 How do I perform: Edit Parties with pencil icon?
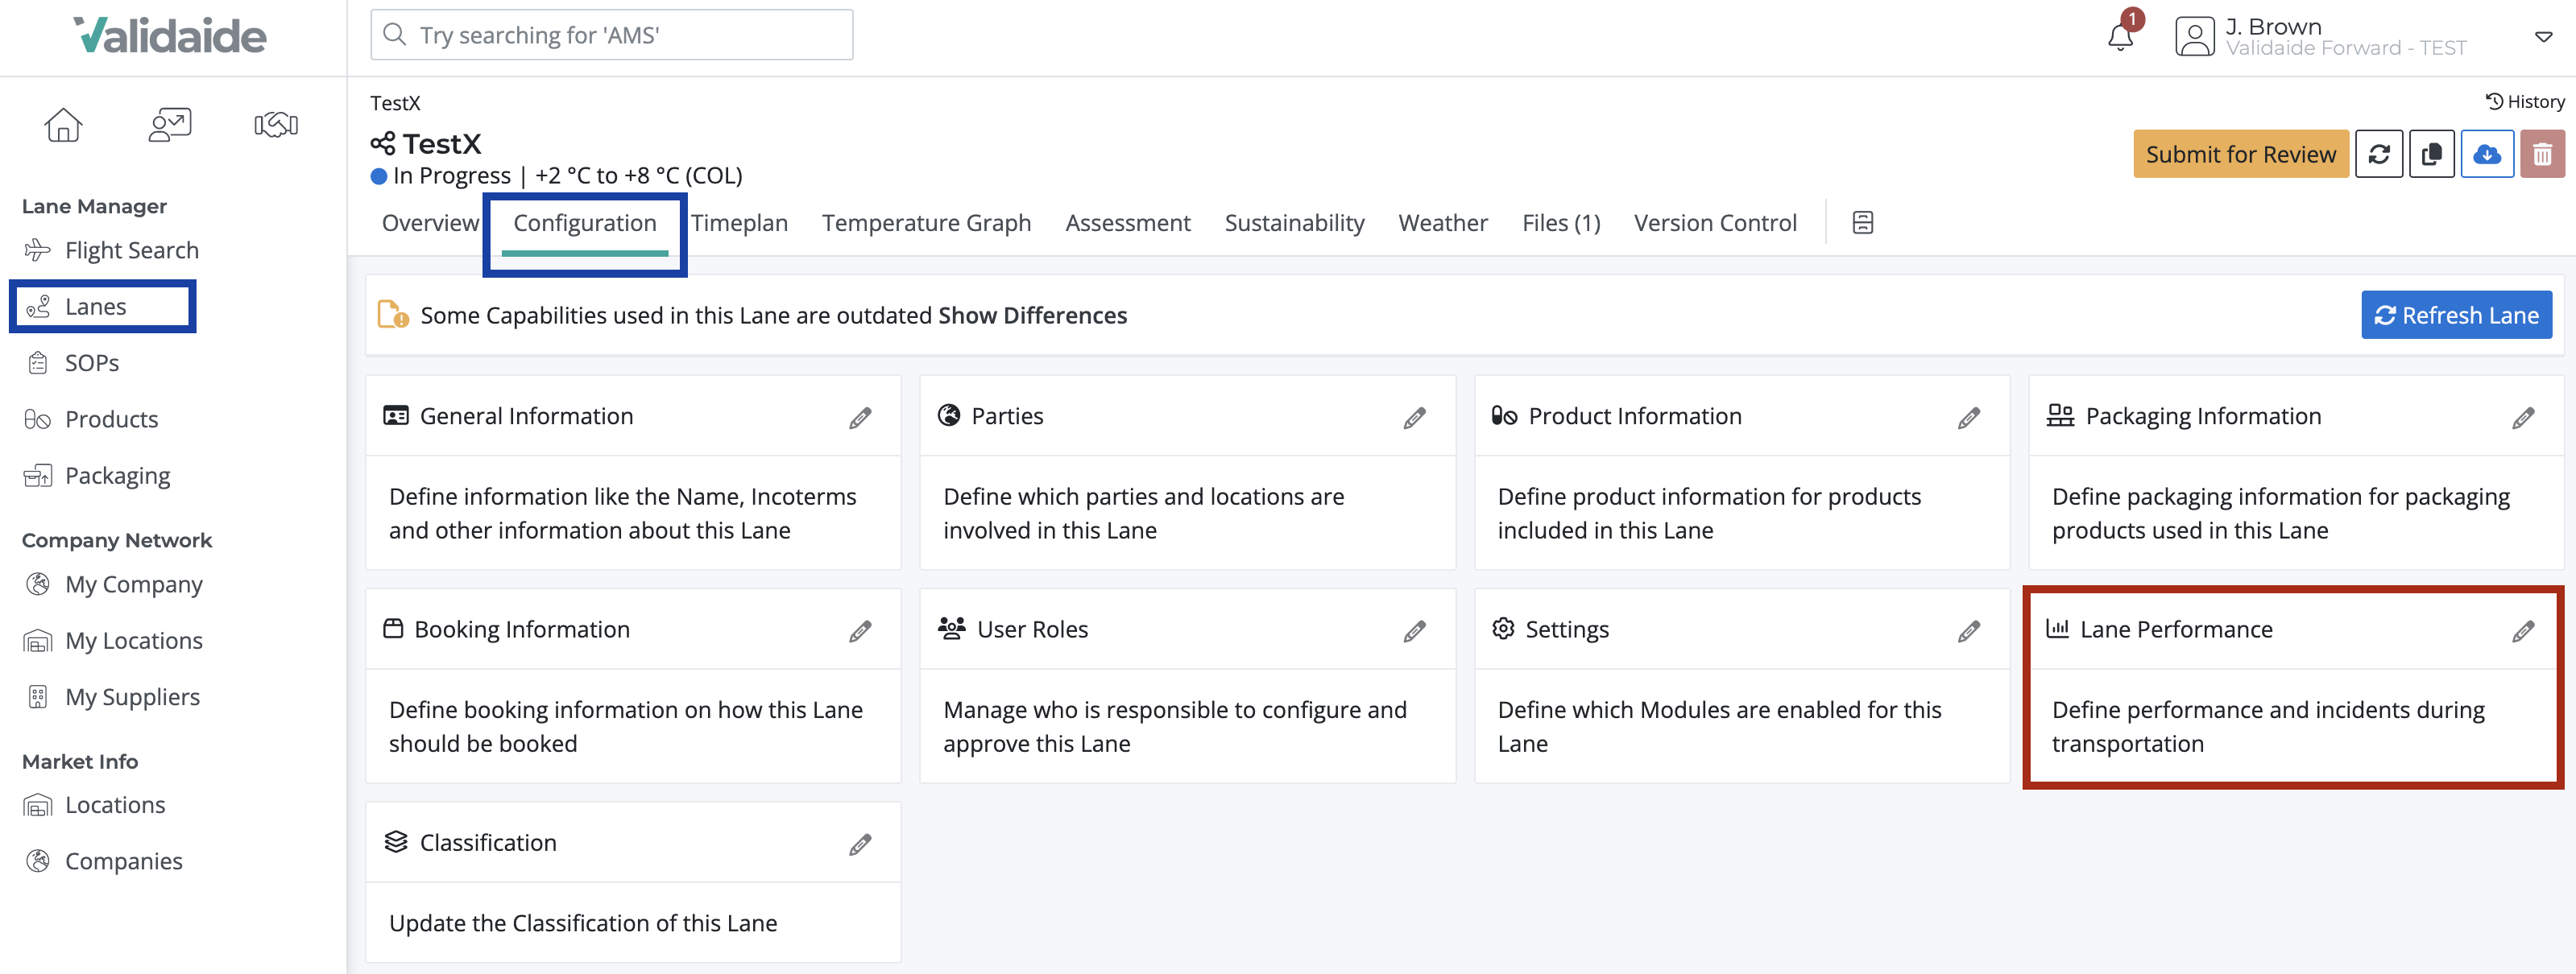click(x=1414, y=418)
